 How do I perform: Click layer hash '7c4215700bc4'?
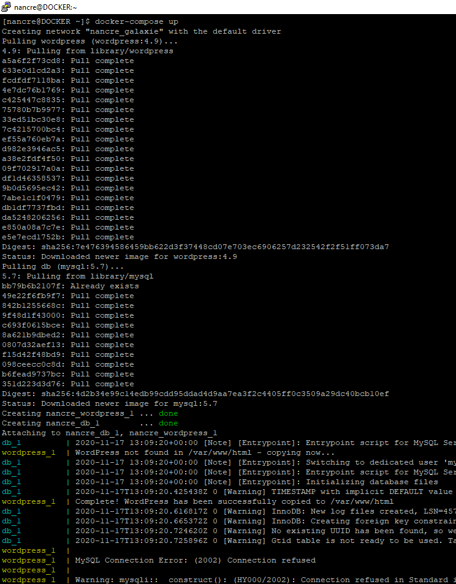pyautogui.click(x=31, y=129)
